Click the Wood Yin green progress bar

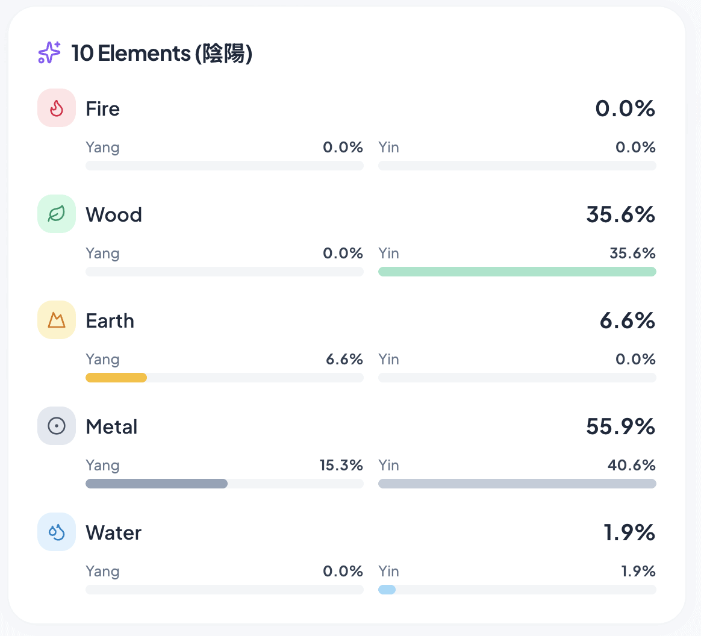click(x=517, y=272)
